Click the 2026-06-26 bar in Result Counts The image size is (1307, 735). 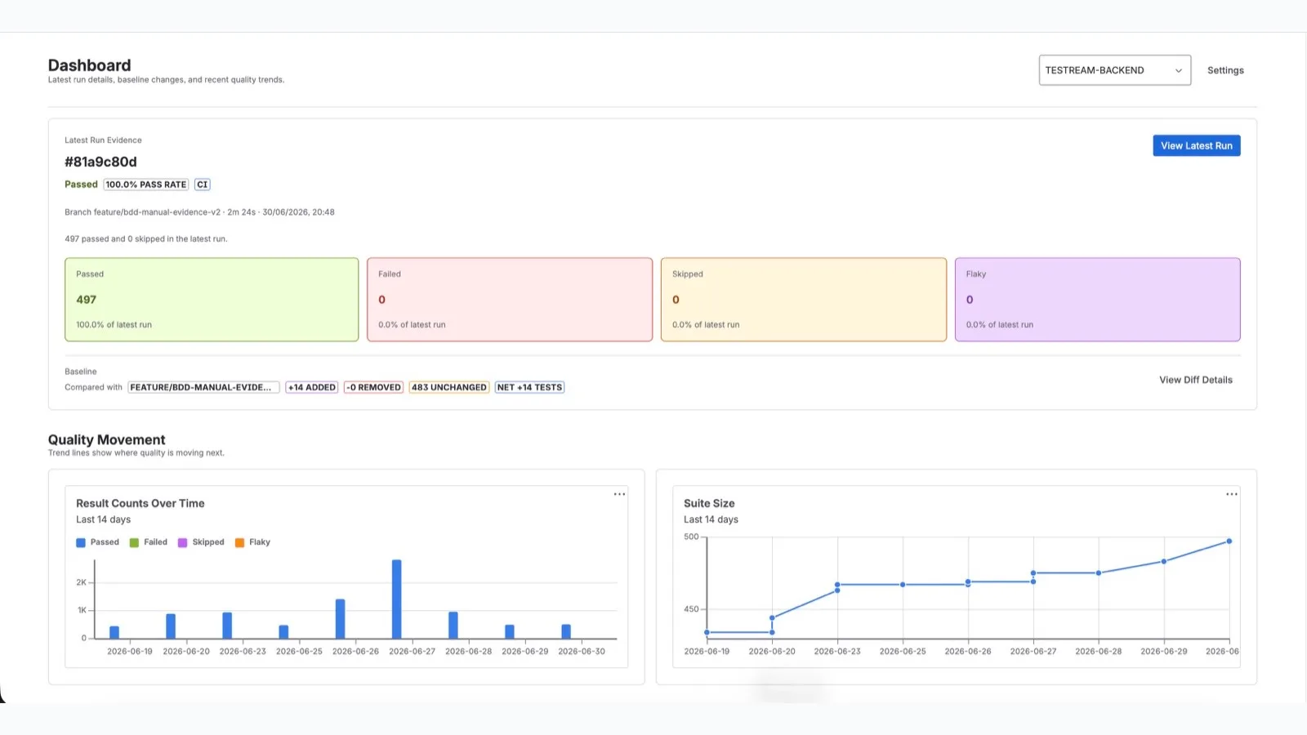coord(341,619)
